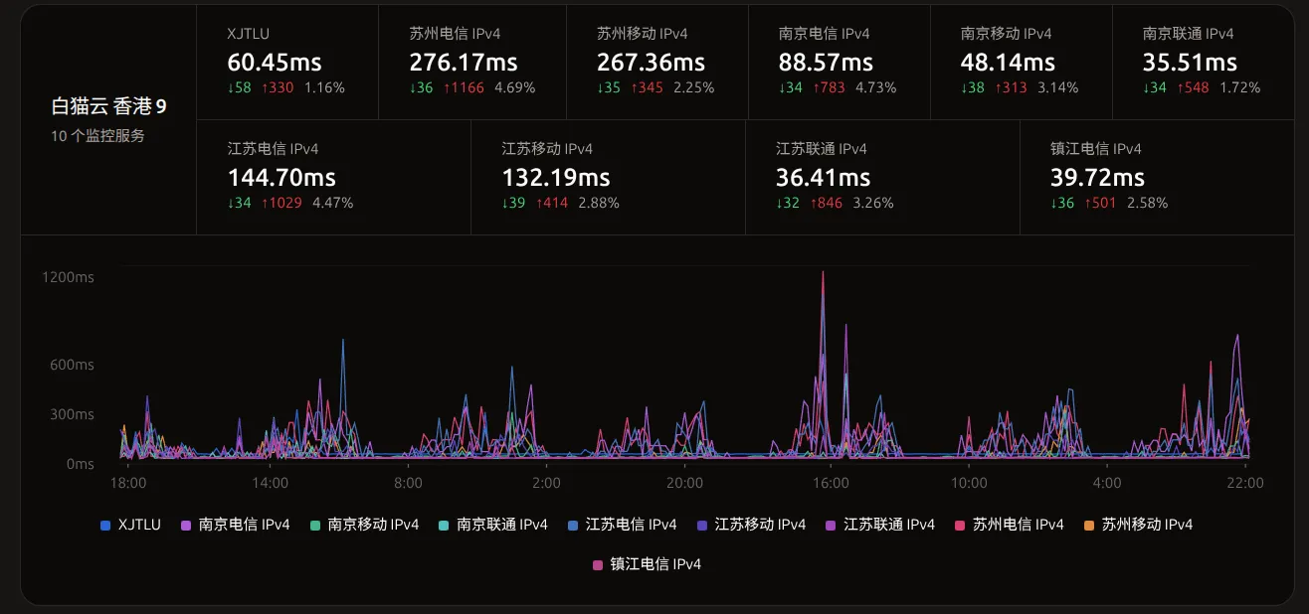Select the 苏州电信 IPv4 276.17ms card
This screenshot has height=614, width=1309.
[472, 62]
